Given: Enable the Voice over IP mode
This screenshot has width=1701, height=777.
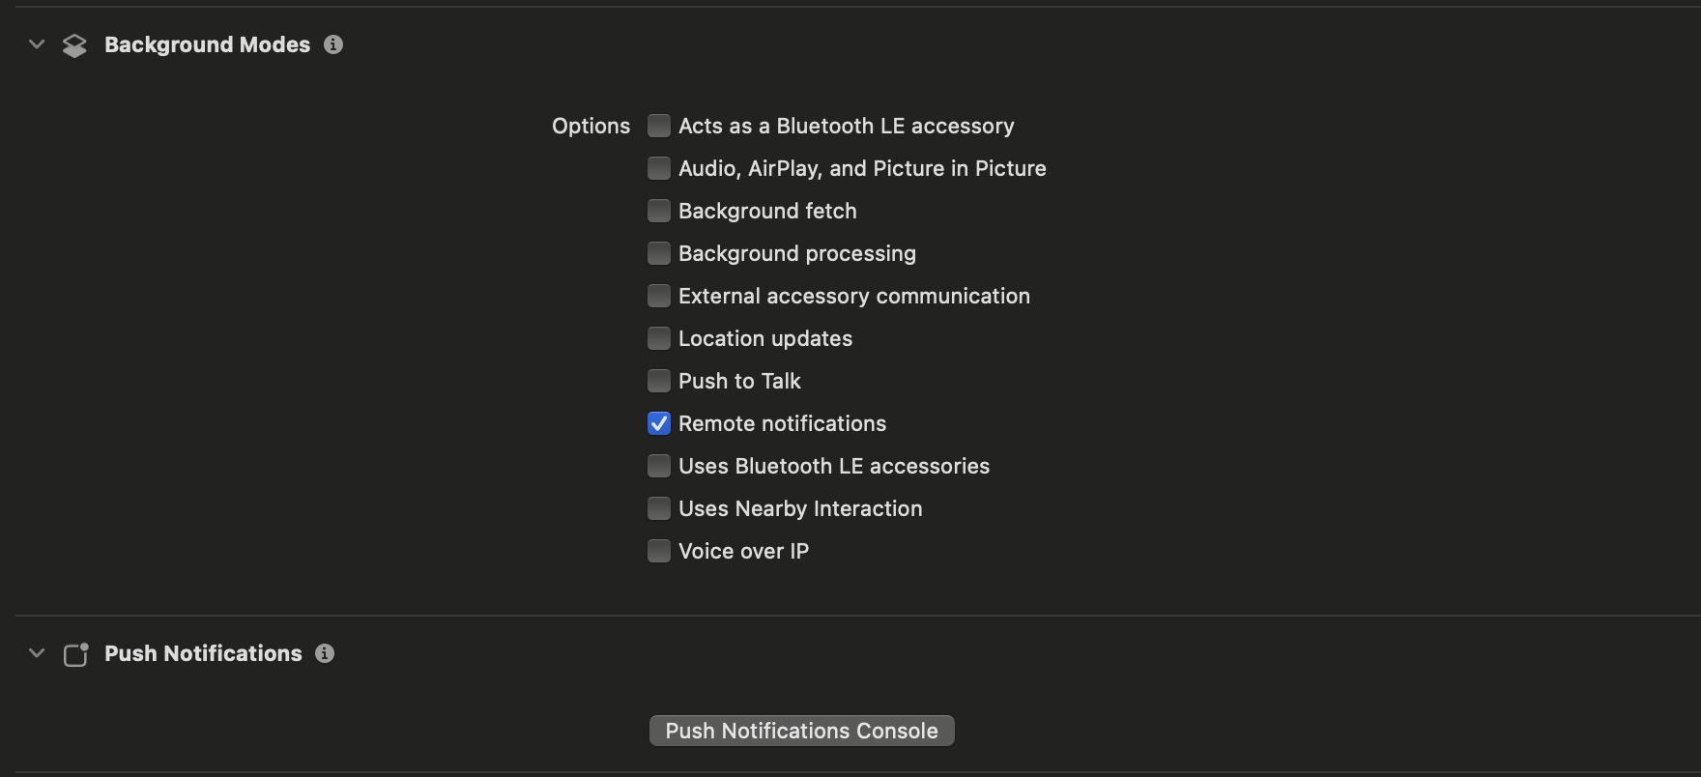Looking at the screenshot, I should pyautogui.click(x=659, y=551).
